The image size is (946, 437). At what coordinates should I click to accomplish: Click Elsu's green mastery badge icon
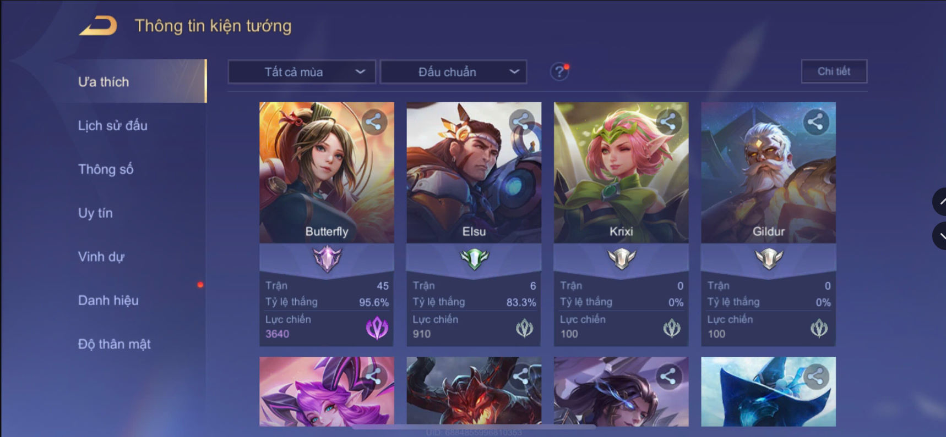pos(474,259)
